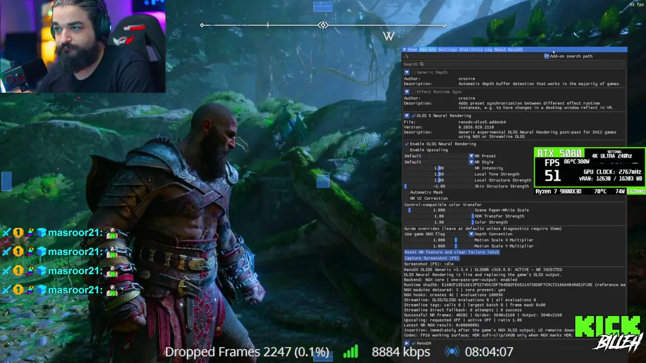Adjust the Scene Paper-White Scale slider
The height and width of the screenshot is (363, 646).
pyautogui.click(x=439, y=210)
